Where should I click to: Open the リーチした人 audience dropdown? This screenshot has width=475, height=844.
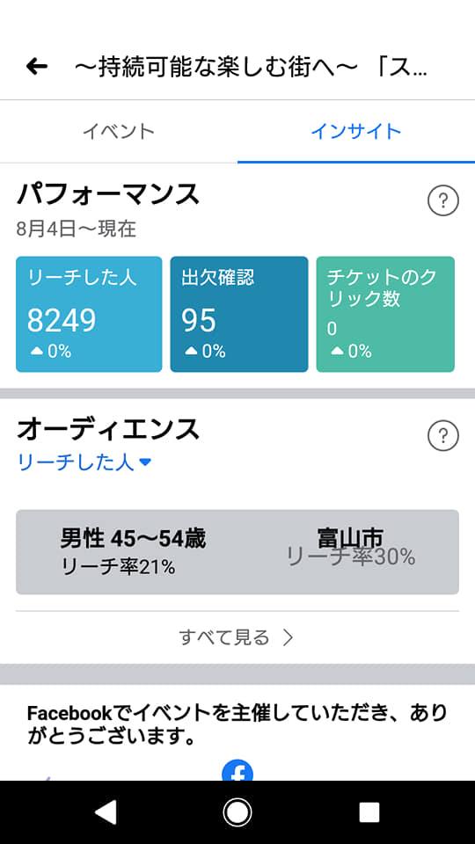coord(84,462)
